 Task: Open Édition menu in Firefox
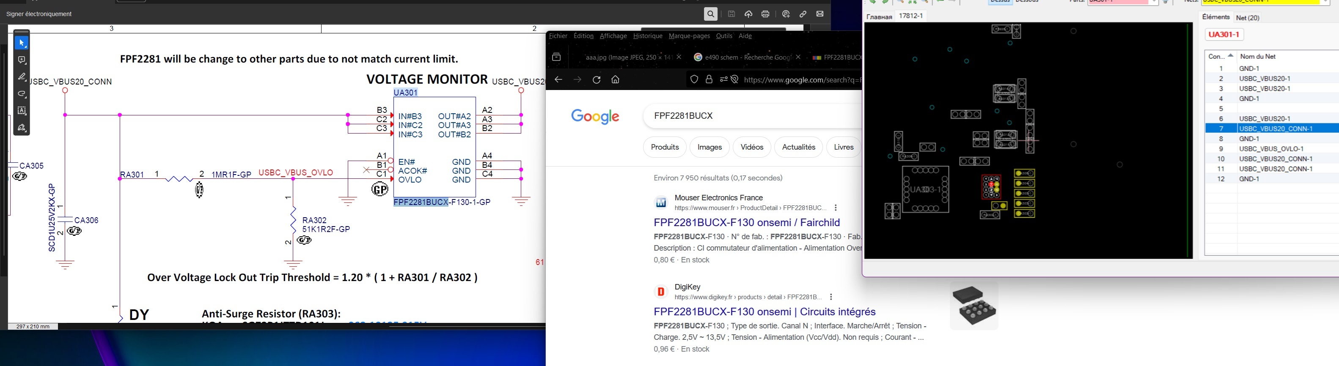pyautogui.click(x=584, y=36)
